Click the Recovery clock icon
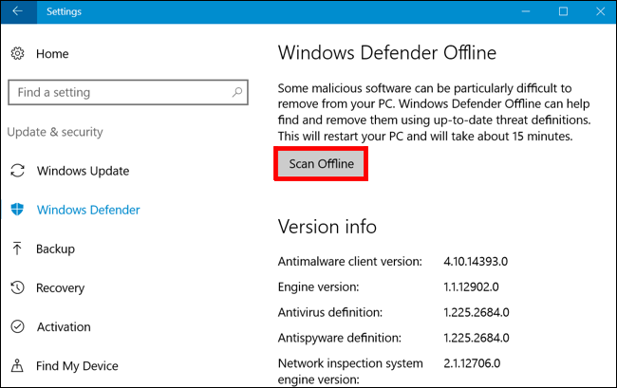 tap(17, 287)
